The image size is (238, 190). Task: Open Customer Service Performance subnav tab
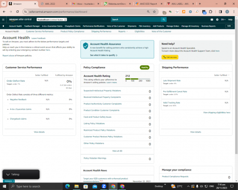point(40,31)
